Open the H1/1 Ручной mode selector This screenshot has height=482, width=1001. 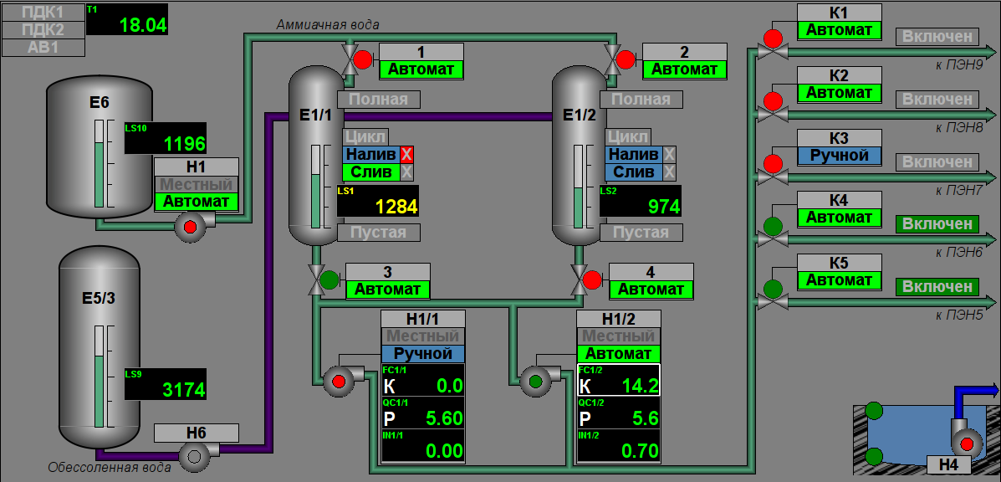pyautogui.click(x=422, y=354)
